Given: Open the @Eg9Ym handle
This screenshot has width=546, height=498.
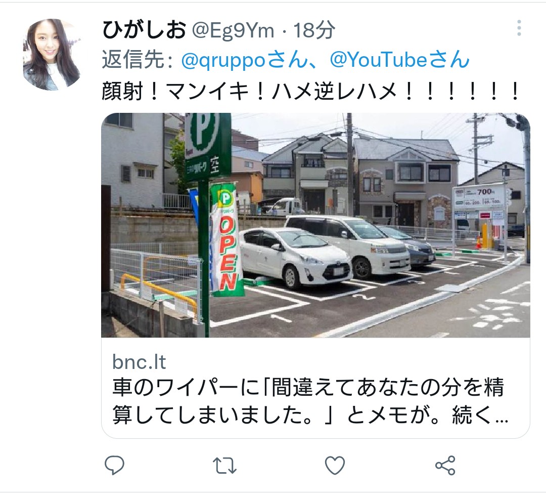Looking at the screenshot, I should point(233,30).
